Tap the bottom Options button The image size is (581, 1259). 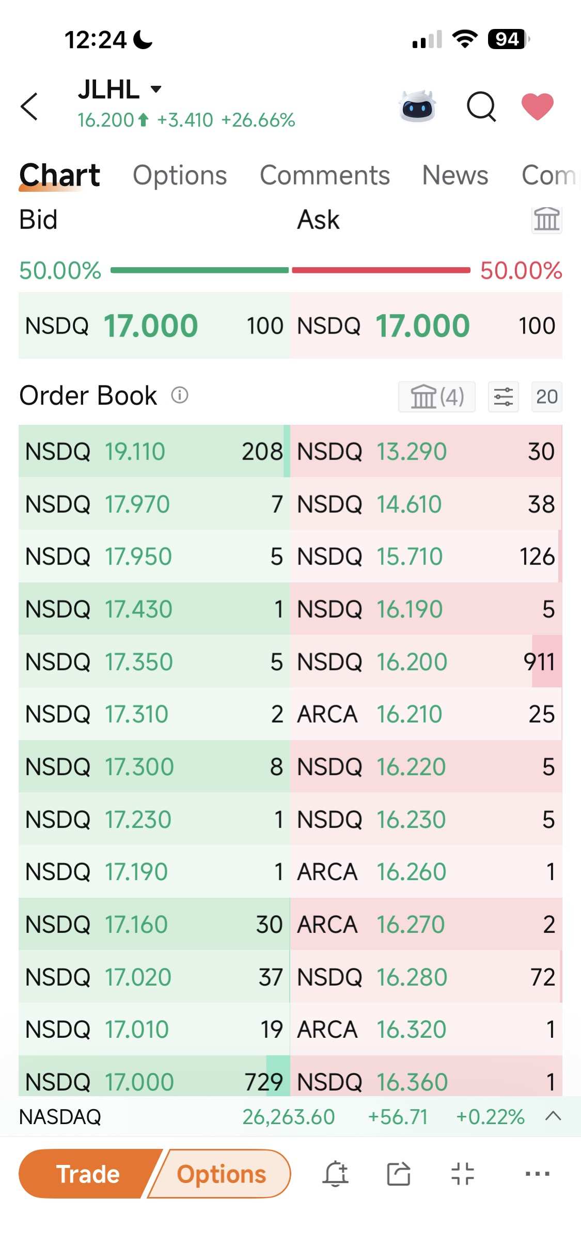tap(221, 1174)
